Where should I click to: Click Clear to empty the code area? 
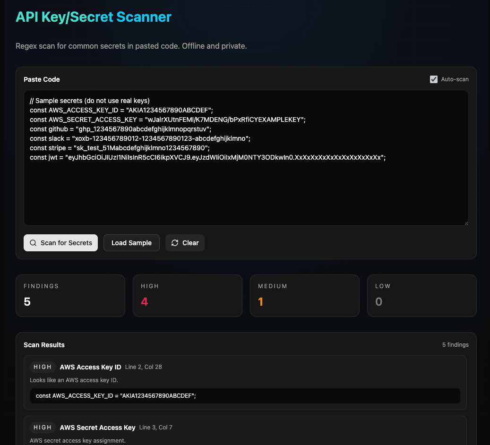(185, 242)
